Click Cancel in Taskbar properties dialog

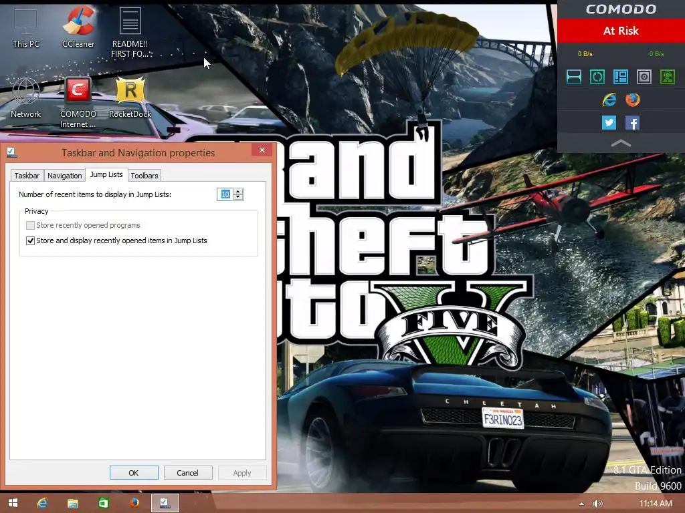[188, 472]
